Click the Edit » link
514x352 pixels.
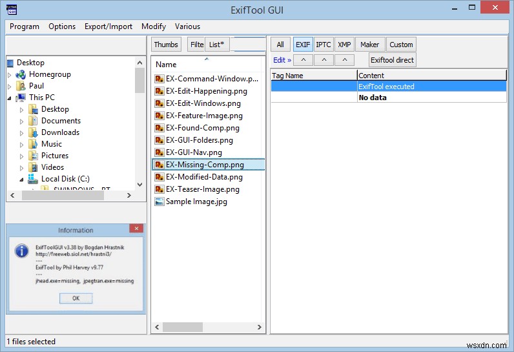click(282, 60)
